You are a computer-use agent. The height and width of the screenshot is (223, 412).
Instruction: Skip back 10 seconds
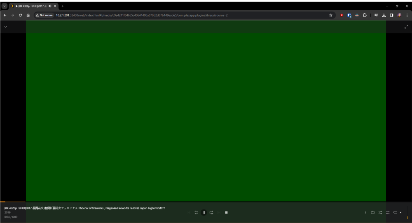[196, 212]
